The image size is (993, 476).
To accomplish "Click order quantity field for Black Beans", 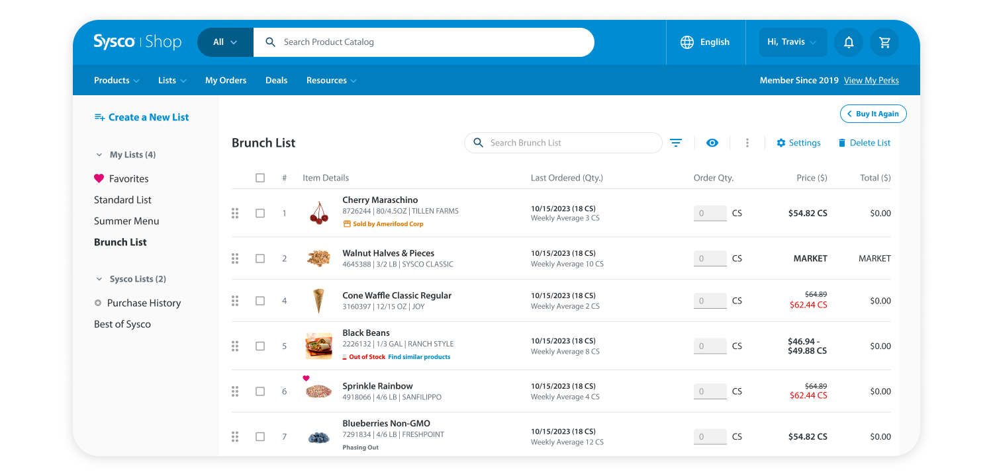I will [710, 346].
